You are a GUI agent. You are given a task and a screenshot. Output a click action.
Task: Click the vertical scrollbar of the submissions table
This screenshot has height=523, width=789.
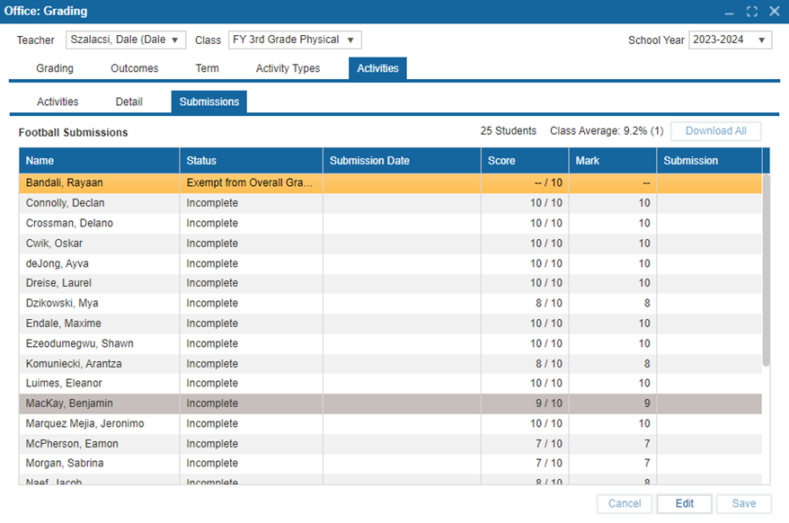click(x=766, y=270)
